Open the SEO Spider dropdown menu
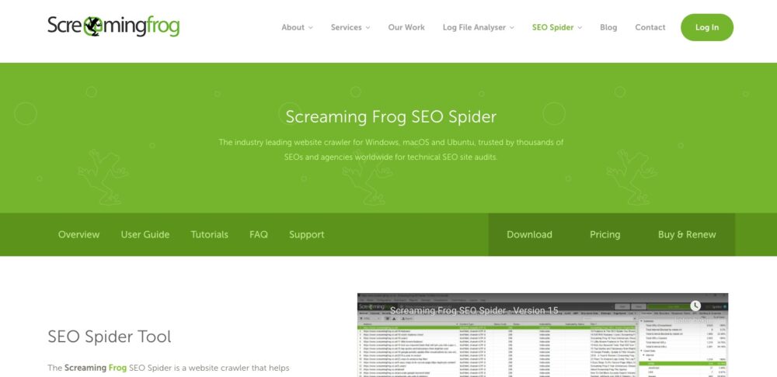 pyautogui.click(x=557, y=27)
